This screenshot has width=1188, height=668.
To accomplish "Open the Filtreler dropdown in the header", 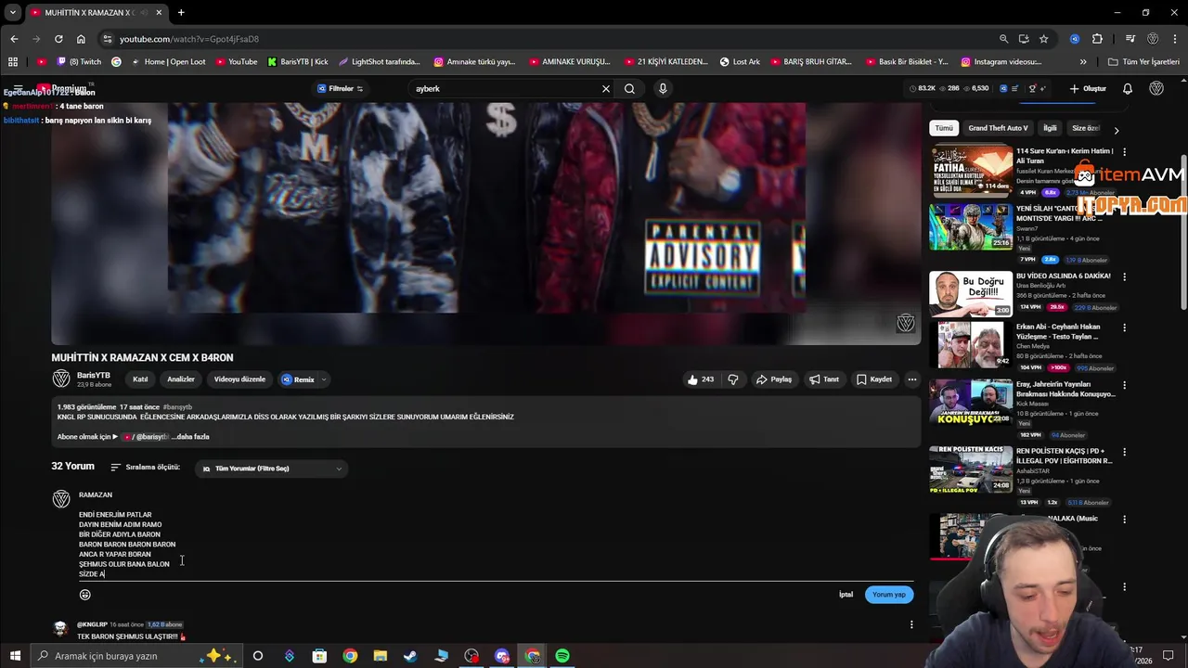I will click(340, 89).
